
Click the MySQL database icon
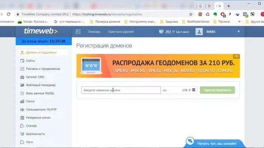pos(22,93)
